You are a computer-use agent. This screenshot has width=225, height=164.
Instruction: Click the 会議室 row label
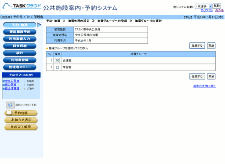point(67,60)
